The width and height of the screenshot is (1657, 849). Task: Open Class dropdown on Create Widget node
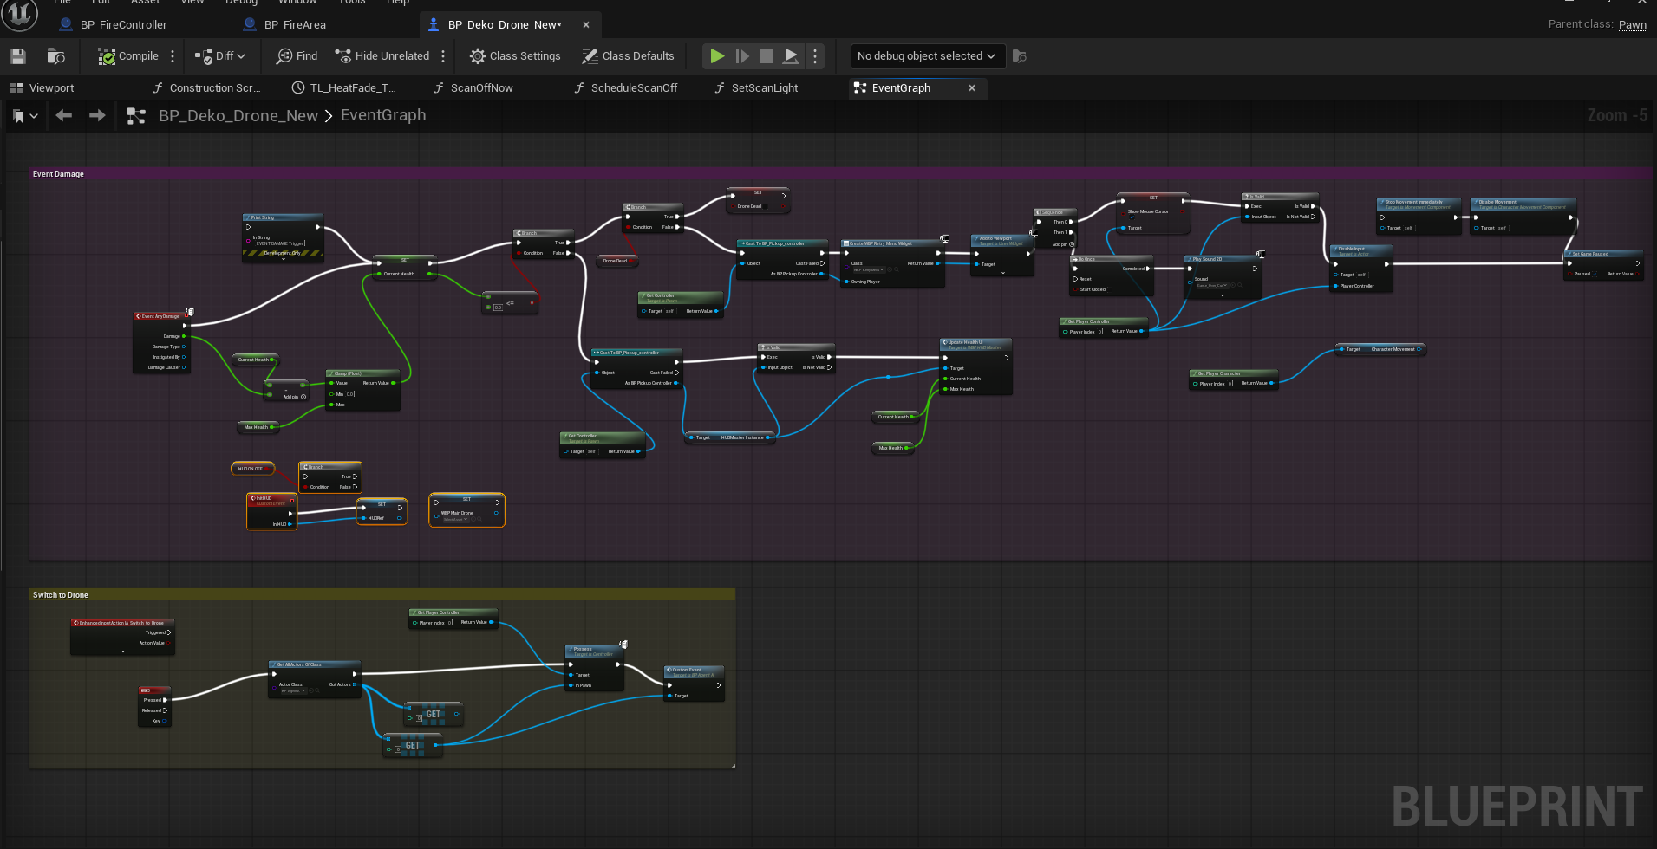point(868,269)
